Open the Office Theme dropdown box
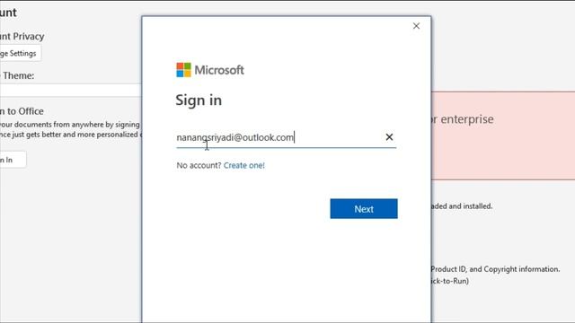The image size is (575, 323). 70,91
